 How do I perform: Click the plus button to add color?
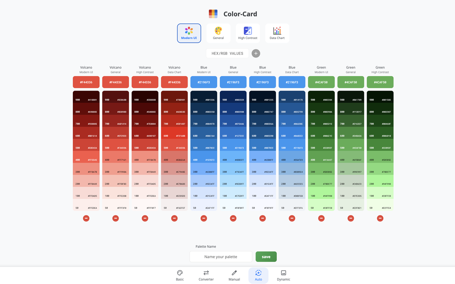pos(256,53)
